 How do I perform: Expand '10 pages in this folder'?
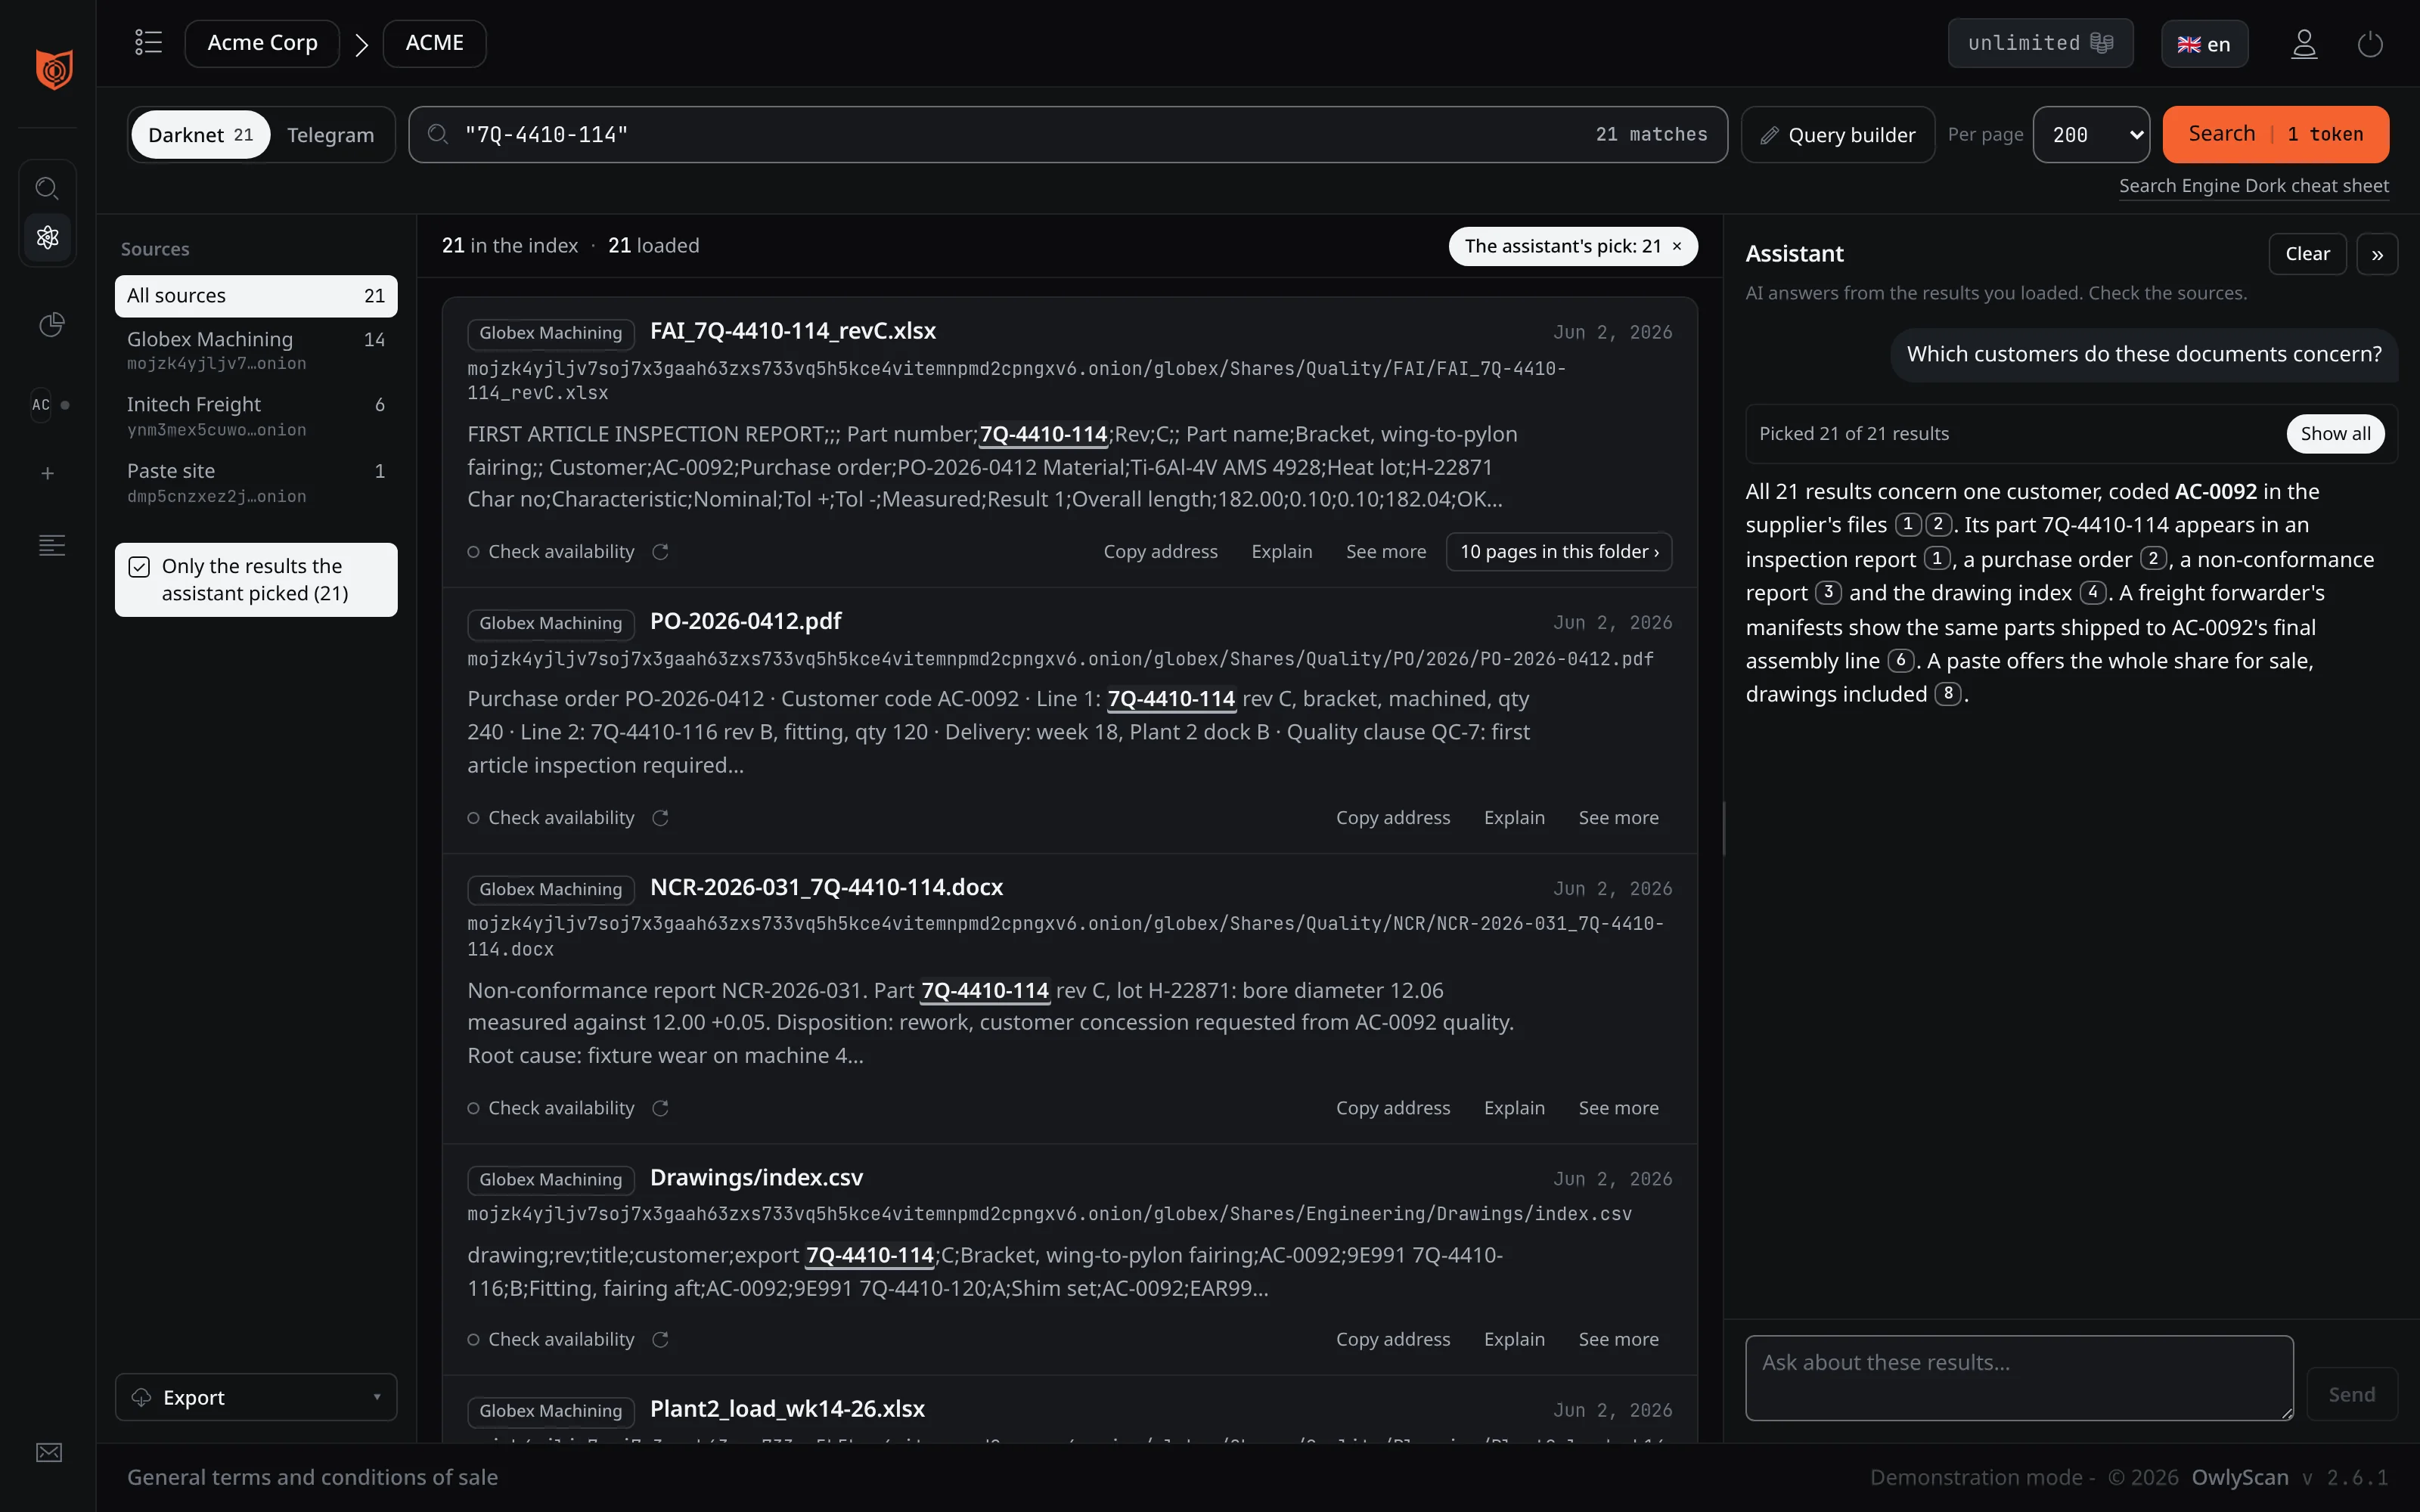[1559, 552]
